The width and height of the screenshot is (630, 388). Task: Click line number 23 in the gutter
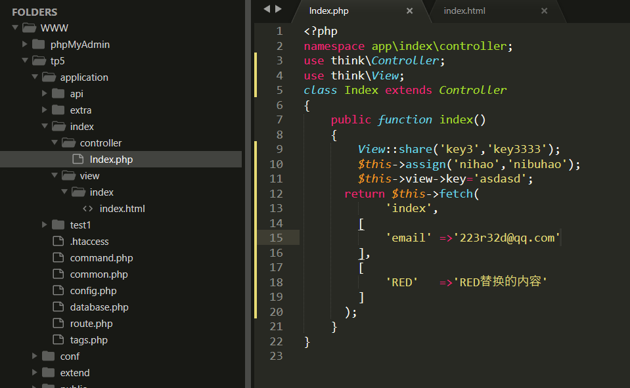pyautogui.click(x=276, y=356)
